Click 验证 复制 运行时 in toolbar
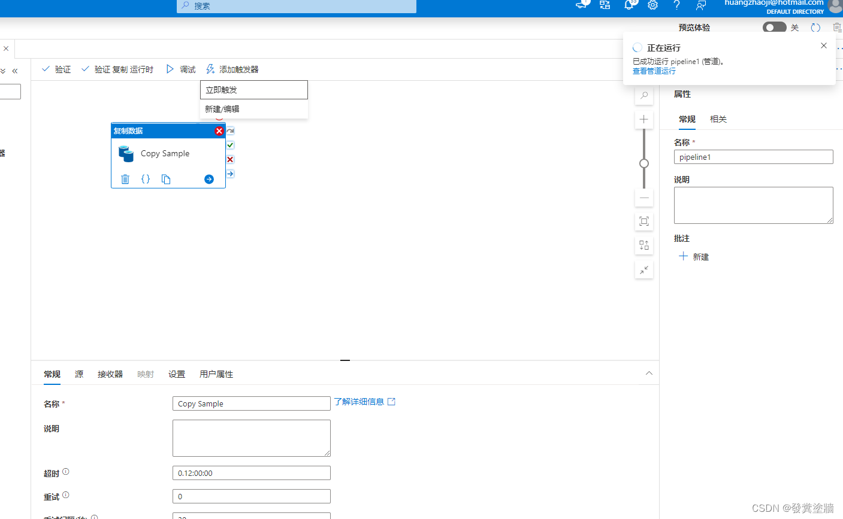The width and height of the screenshot is (843, 519). (x=117, y=69)
